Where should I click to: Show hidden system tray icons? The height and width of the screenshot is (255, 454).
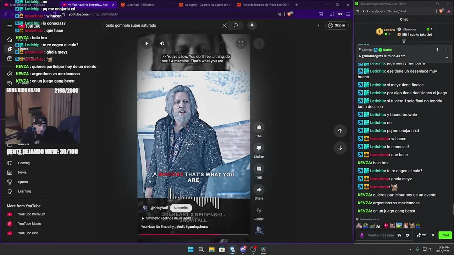[x=410, y=249]
